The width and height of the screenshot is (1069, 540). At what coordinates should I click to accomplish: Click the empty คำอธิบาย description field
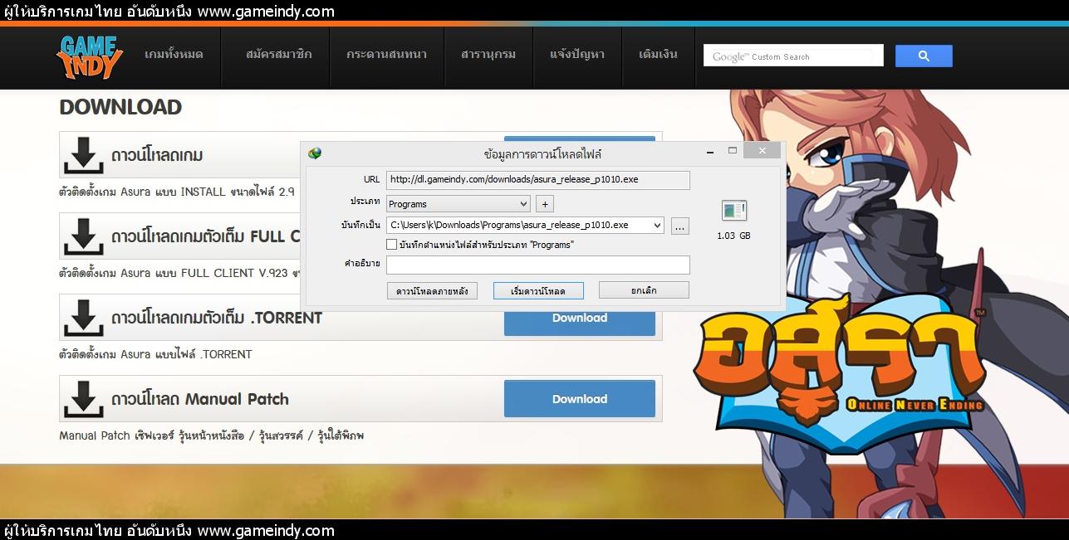(538, 265)
